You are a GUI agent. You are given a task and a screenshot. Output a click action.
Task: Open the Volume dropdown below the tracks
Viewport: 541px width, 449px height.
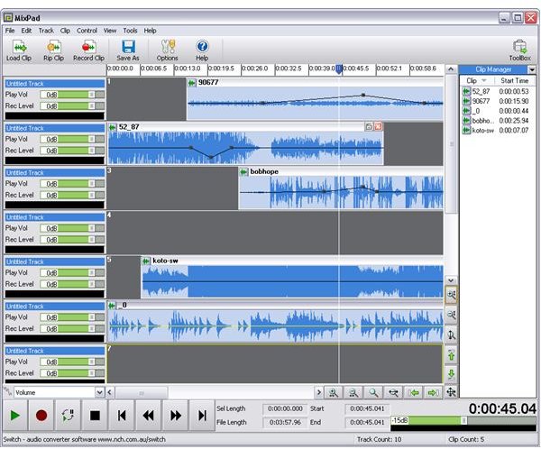pyautogui.click(x=99, y=392)
